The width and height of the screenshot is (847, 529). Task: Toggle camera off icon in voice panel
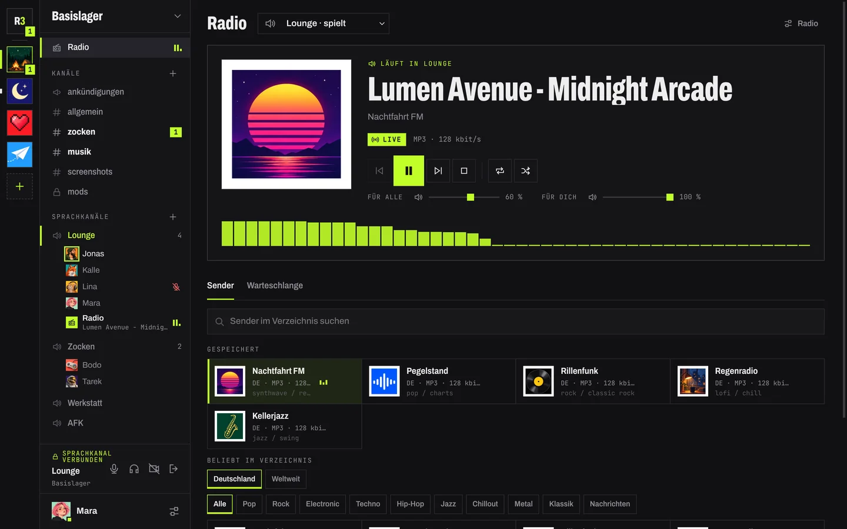[154, 468]
